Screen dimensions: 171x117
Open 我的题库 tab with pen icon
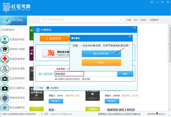pos(13,21)
